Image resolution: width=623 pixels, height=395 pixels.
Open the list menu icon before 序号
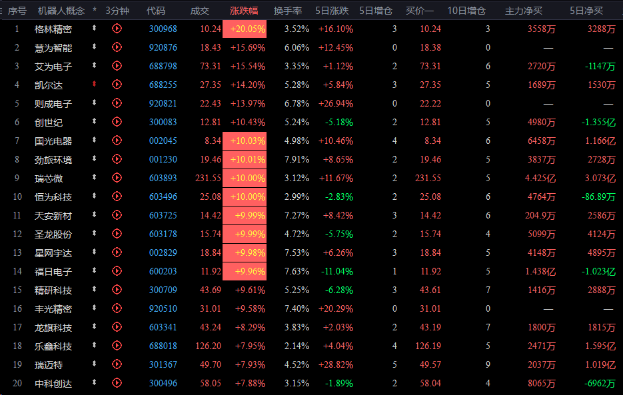1,11
